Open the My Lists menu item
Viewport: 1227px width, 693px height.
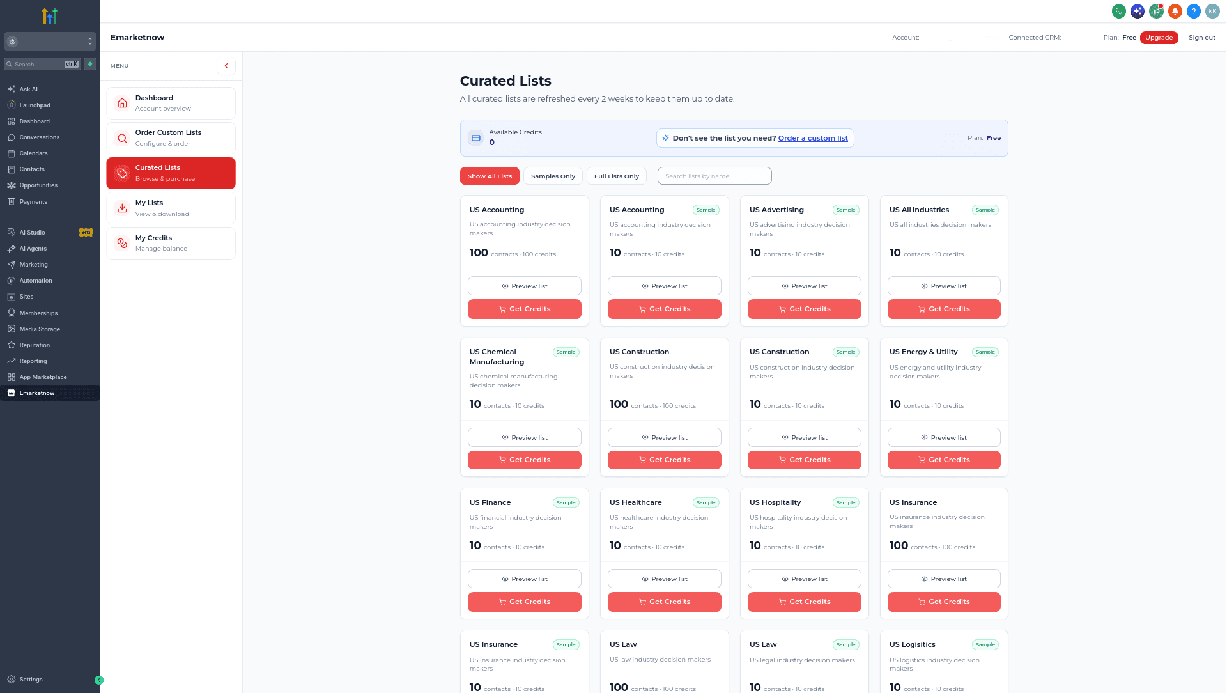point(171,208)
